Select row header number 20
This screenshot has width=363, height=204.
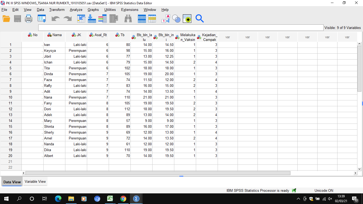click(11, 156)
